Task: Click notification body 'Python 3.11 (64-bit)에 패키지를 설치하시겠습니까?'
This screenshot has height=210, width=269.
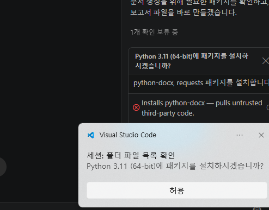Action: (x=175, y=166)
